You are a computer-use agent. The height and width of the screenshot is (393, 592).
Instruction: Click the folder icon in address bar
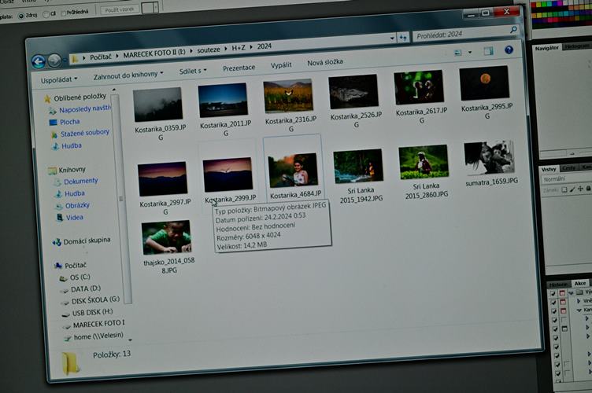(75, 58)
